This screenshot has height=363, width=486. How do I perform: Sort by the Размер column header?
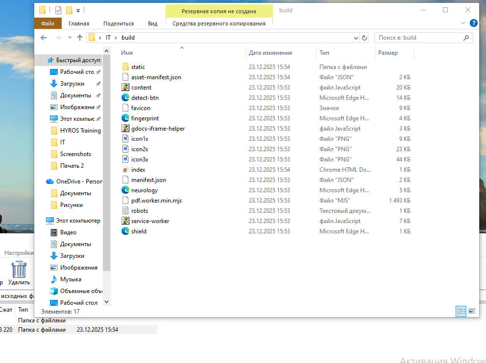(388, 53)
